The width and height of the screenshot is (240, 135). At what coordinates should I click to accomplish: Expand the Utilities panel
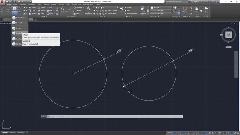(187, 16)
